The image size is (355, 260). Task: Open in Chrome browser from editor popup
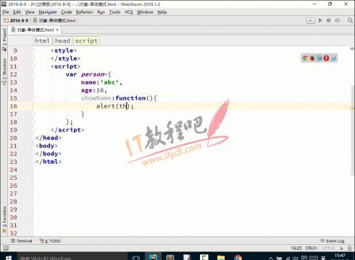click(305, 58)
